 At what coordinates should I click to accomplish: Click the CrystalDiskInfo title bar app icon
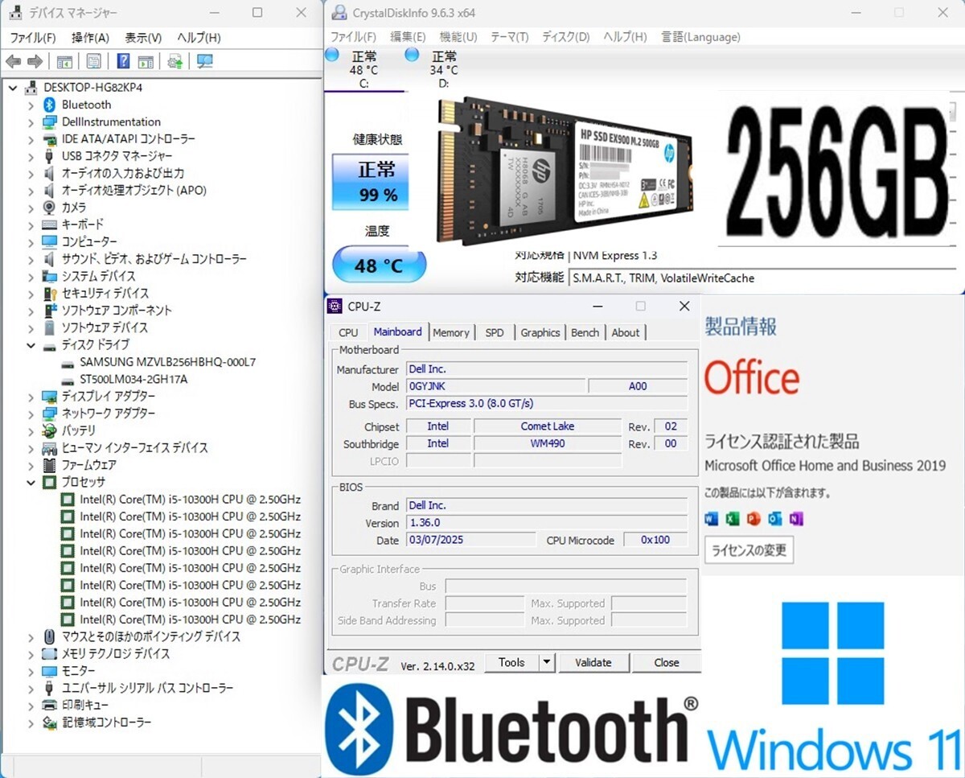click(339, 13)
